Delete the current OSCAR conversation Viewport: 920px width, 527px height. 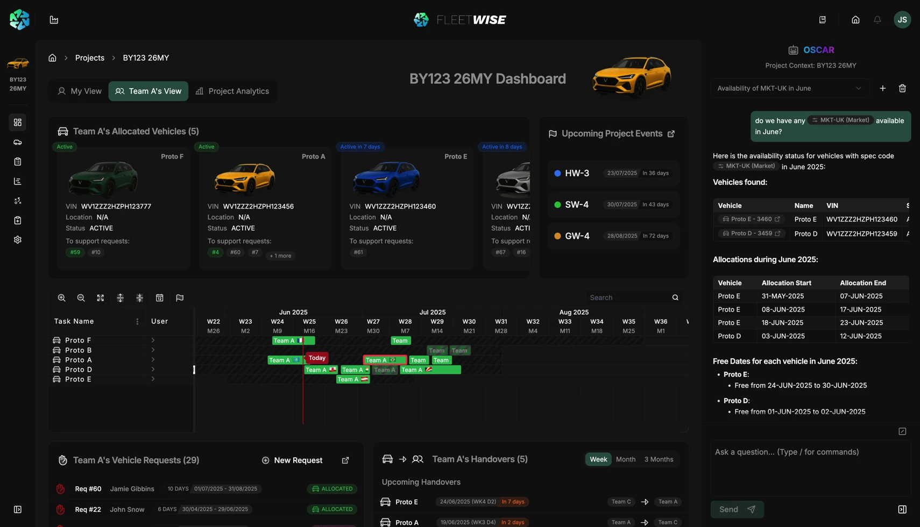(902, 88)
